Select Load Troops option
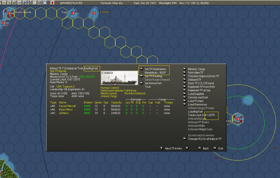280x178 pixels. tap(196, 101)
